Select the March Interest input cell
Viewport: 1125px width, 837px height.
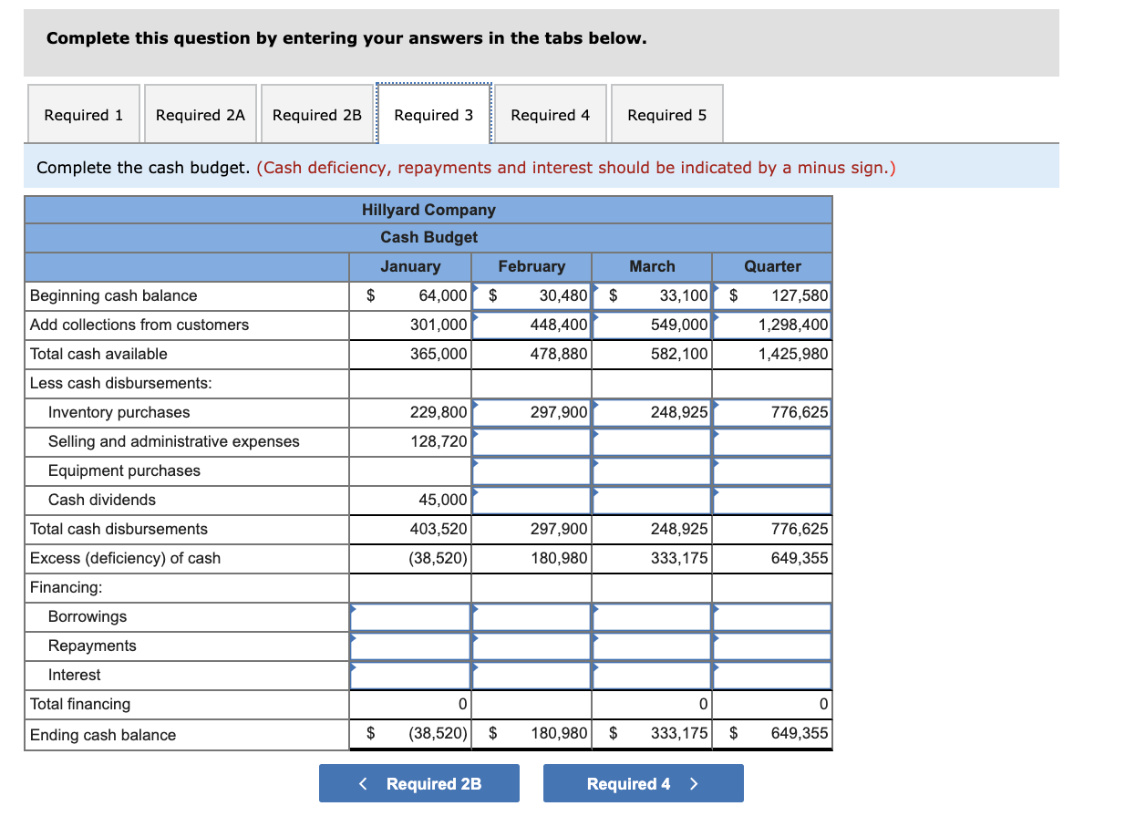(651, 675)
